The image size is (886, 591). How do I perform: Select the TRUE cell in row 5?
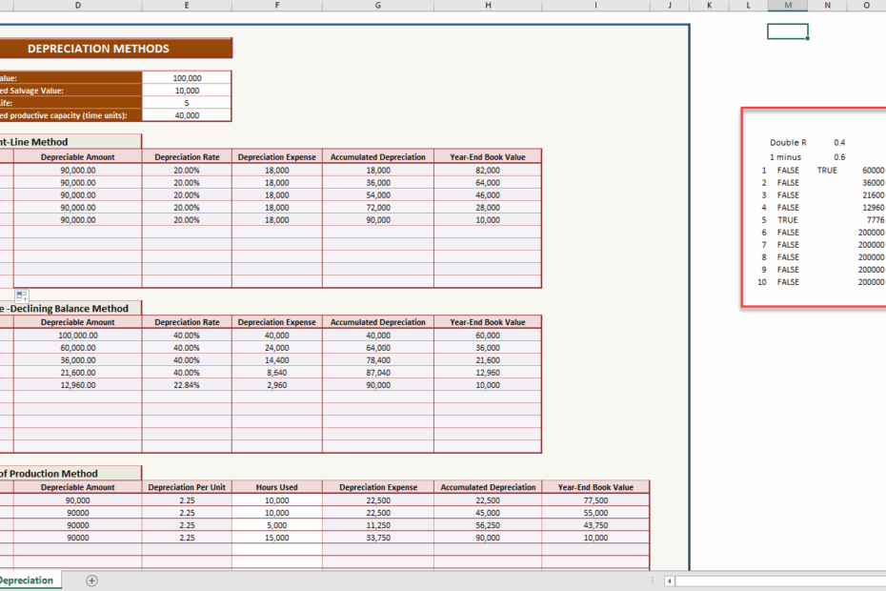coord(788,220)
